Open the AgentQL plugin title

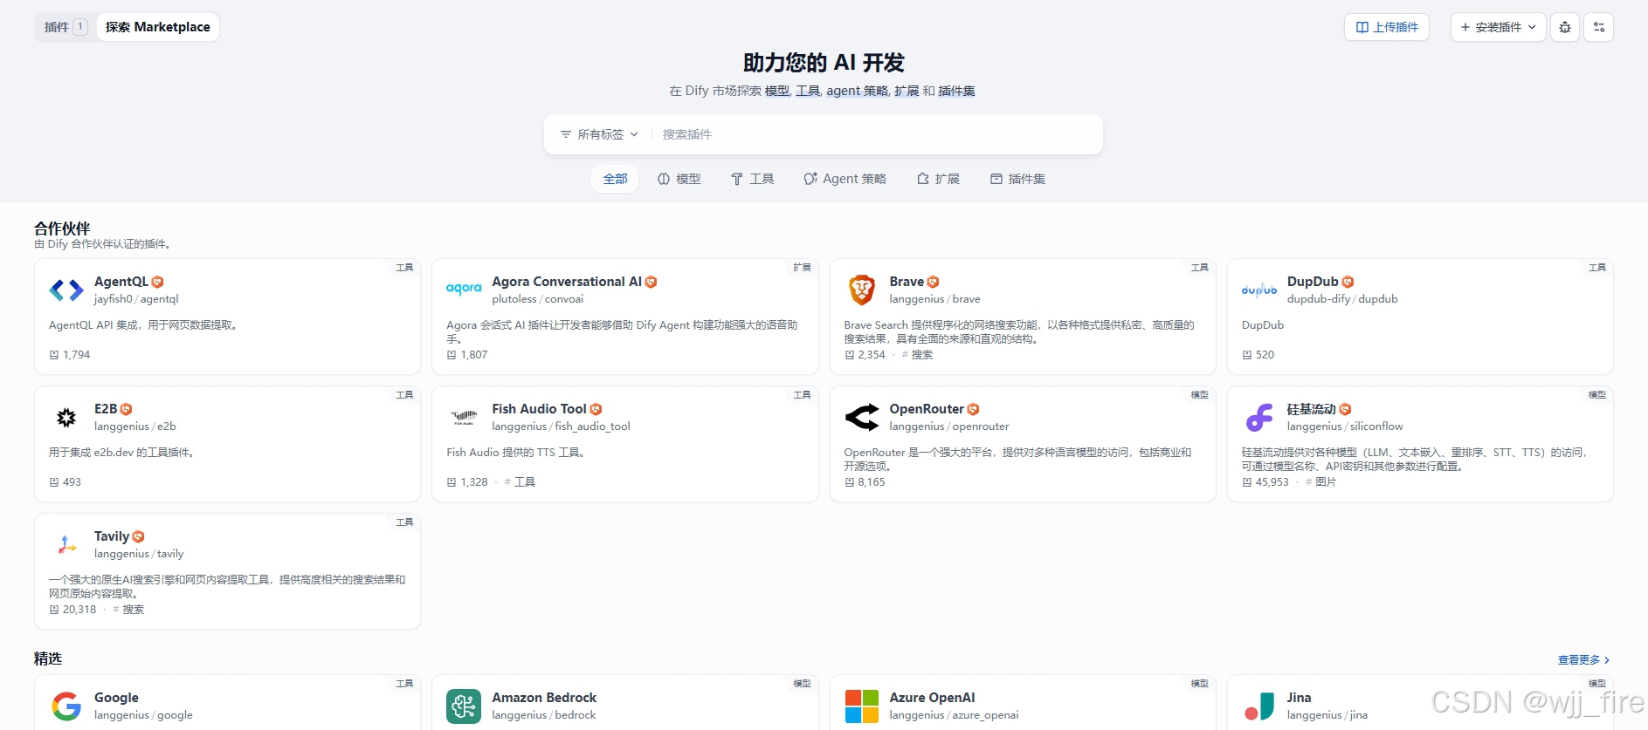coord(121,282)
